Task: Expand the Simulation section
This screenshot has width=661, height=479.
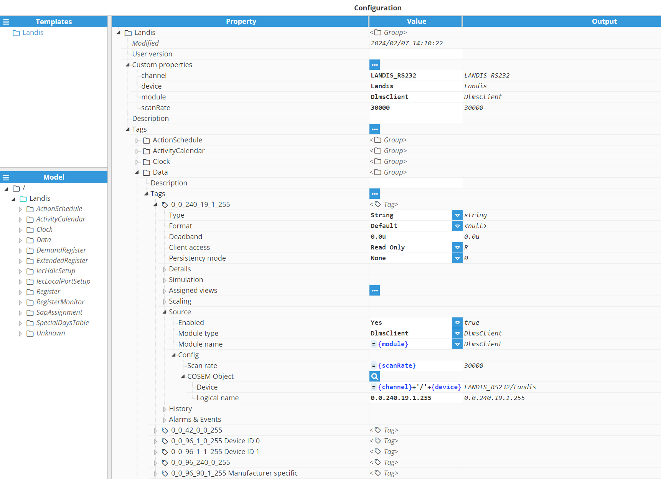Action: [x=165, y=280]
